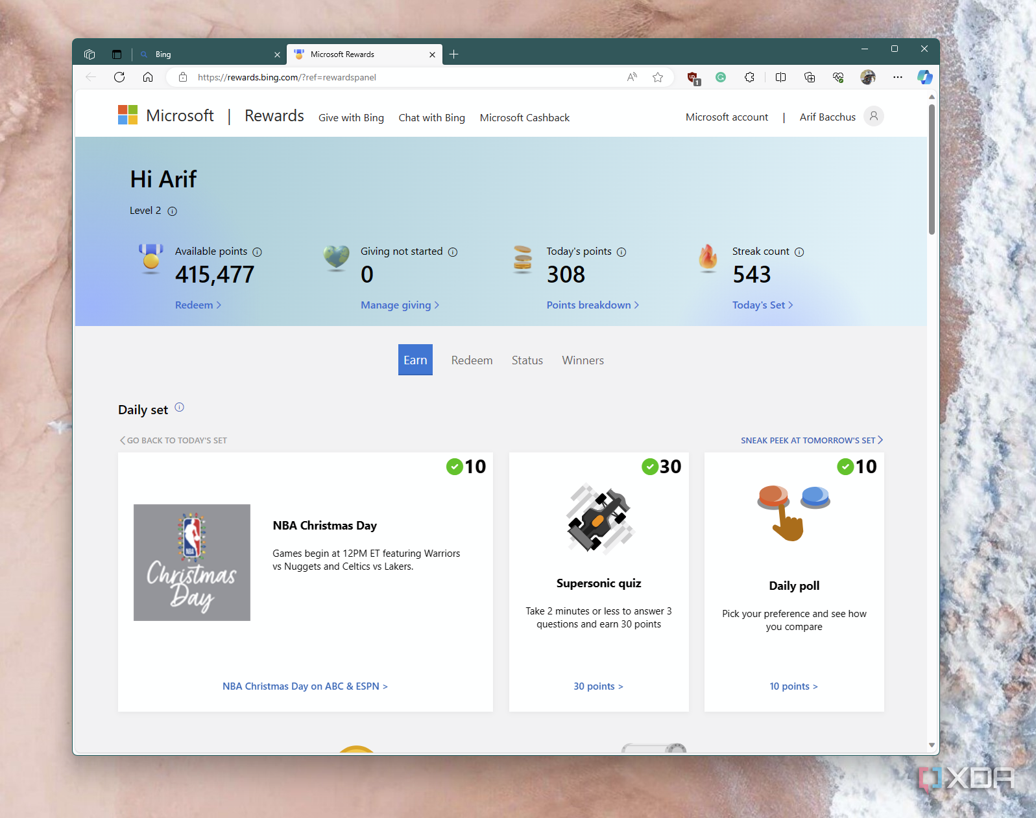
Task: Open Daily poll 10 points link
Action: click(793, 686)
